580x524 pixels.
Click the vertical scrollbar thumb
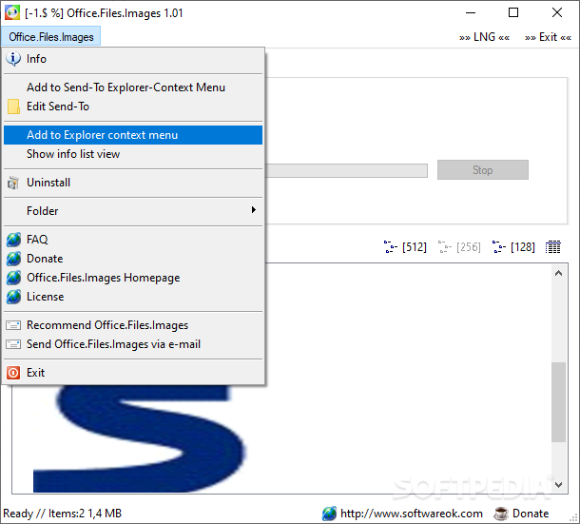tap(558, 402)
